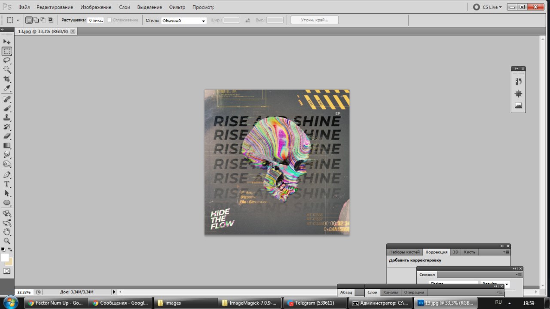Open the Слои menu

(125, 7)
